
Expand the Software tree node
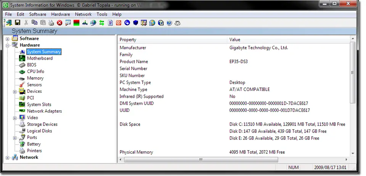tap(8, 39)
